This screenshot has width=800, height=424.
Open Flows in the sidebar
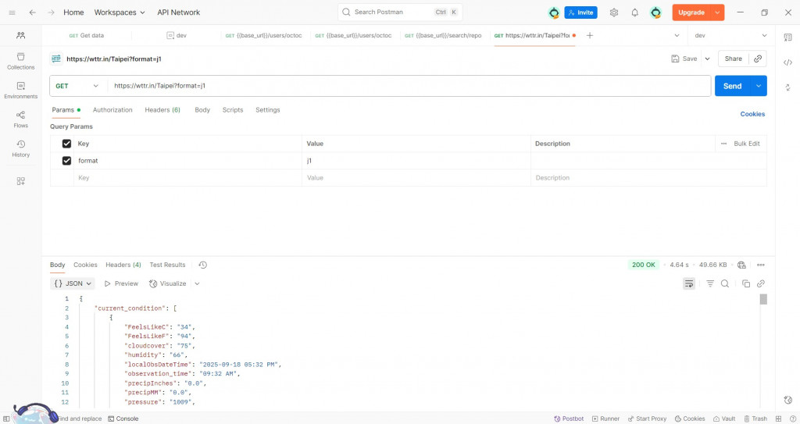coord(21,119)
